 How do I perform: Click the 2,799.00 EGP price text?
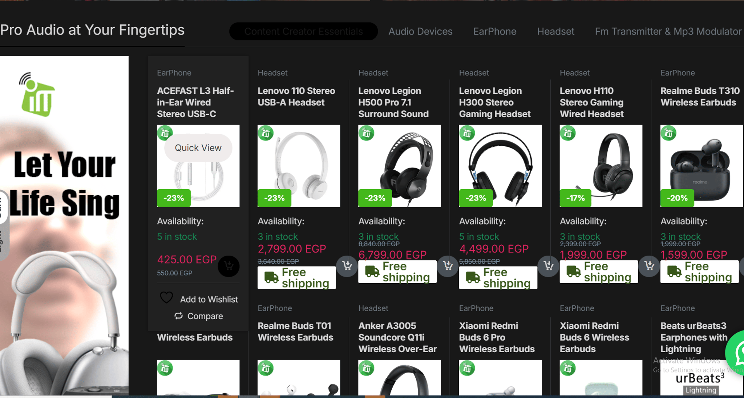(292, 249)
